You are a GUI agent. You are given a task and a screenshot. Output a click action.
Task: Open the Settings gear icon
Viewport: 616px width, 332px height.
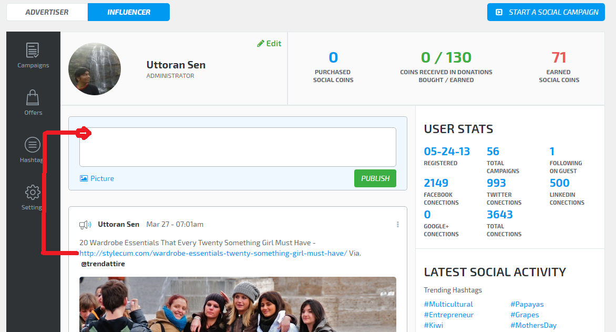[33, 193]
